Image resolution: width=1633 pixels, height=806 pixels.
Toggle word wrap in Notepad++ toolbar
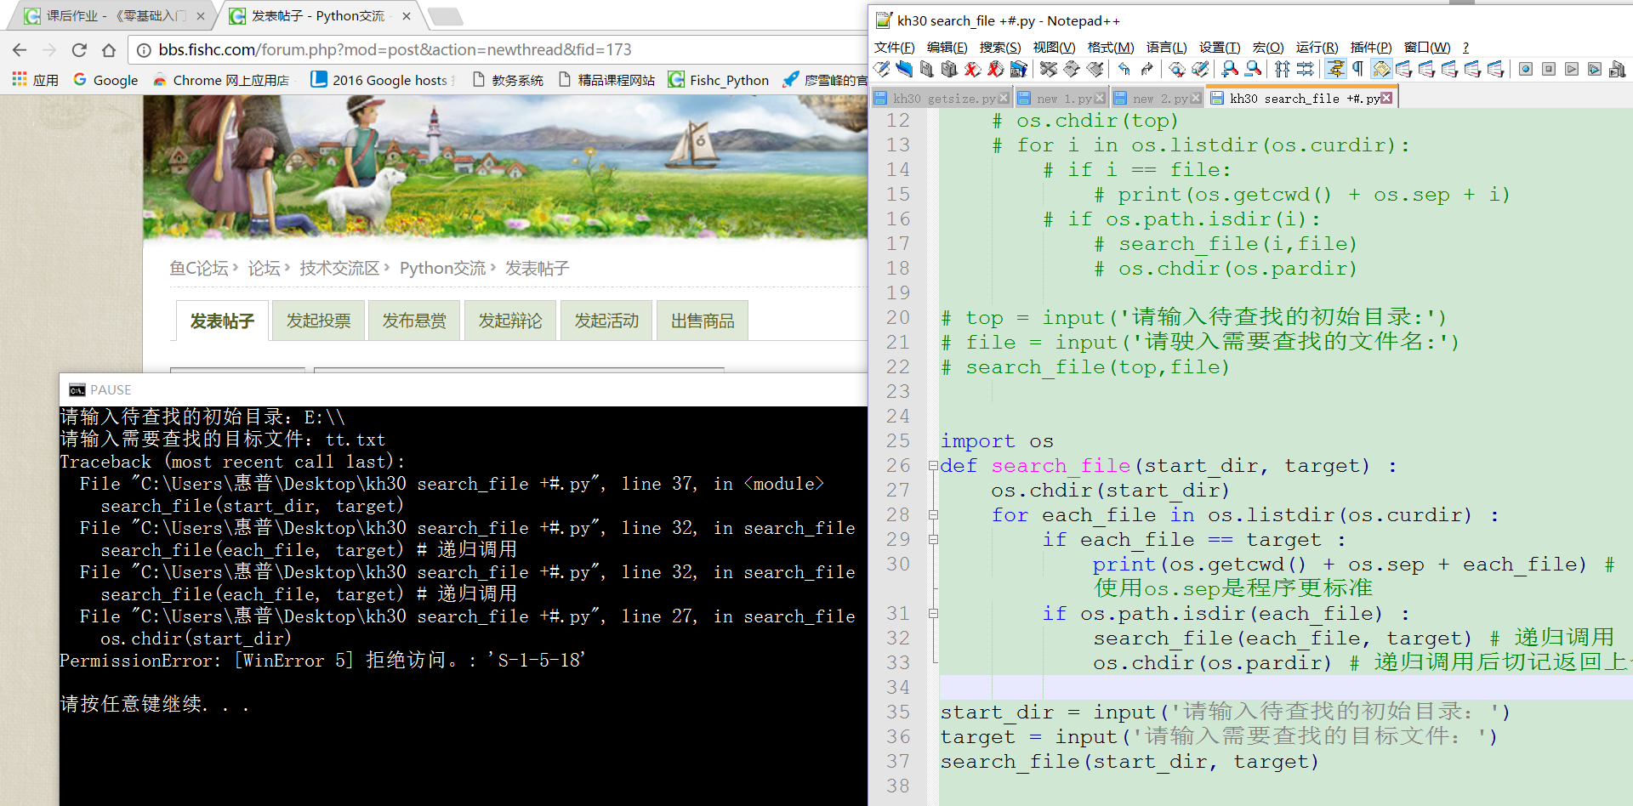[x=1335, y=70]
